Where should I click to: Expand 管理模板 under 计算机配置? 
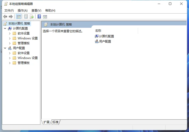coord(10,43)
